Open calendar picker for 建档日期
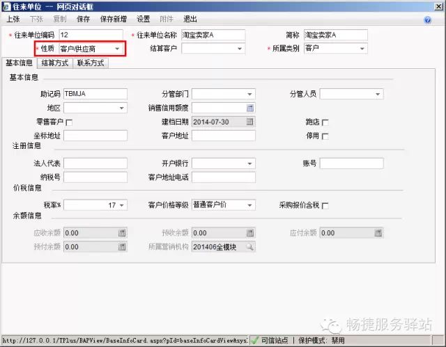 click(x=249, y=122)
